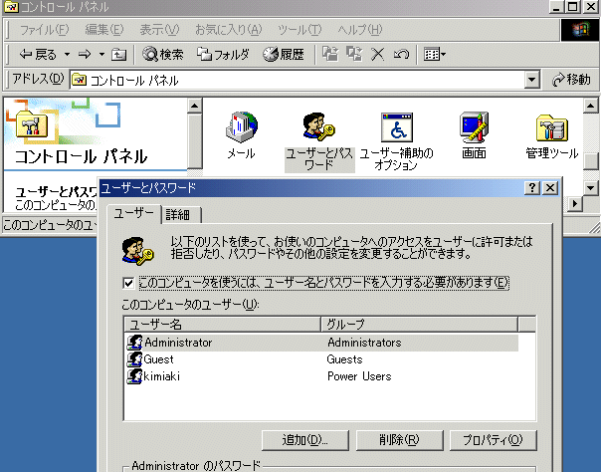Screen dimensions: 601x472
Task: Click the icon view scroll up arrow
Action: (591, 106)
